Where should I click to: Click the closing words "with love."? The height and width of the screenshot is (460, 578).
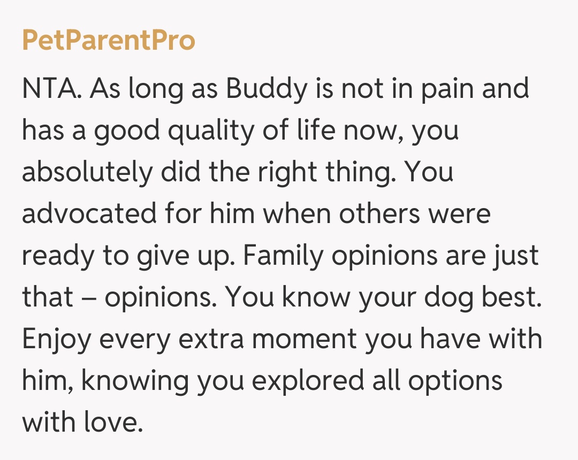click(82, 422)
